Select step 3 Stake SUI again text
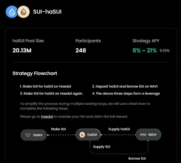 click(x=51, y=94)
